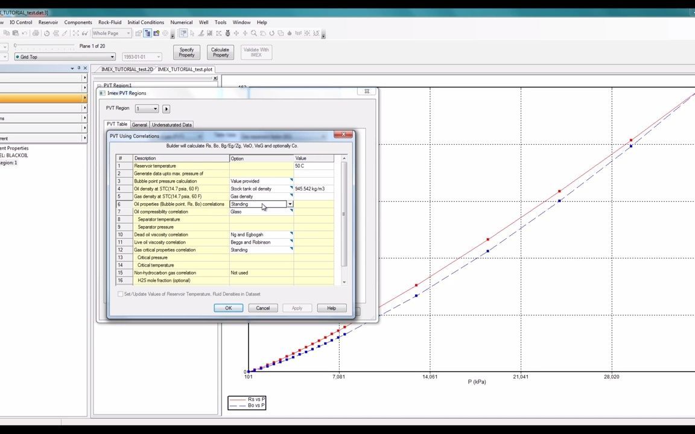This screenshot has height=434, width=695.
Task: Open the Window menu
Action: [241, 22]
